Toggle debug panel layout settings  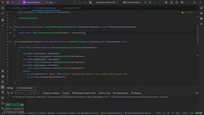click(197, 93)
